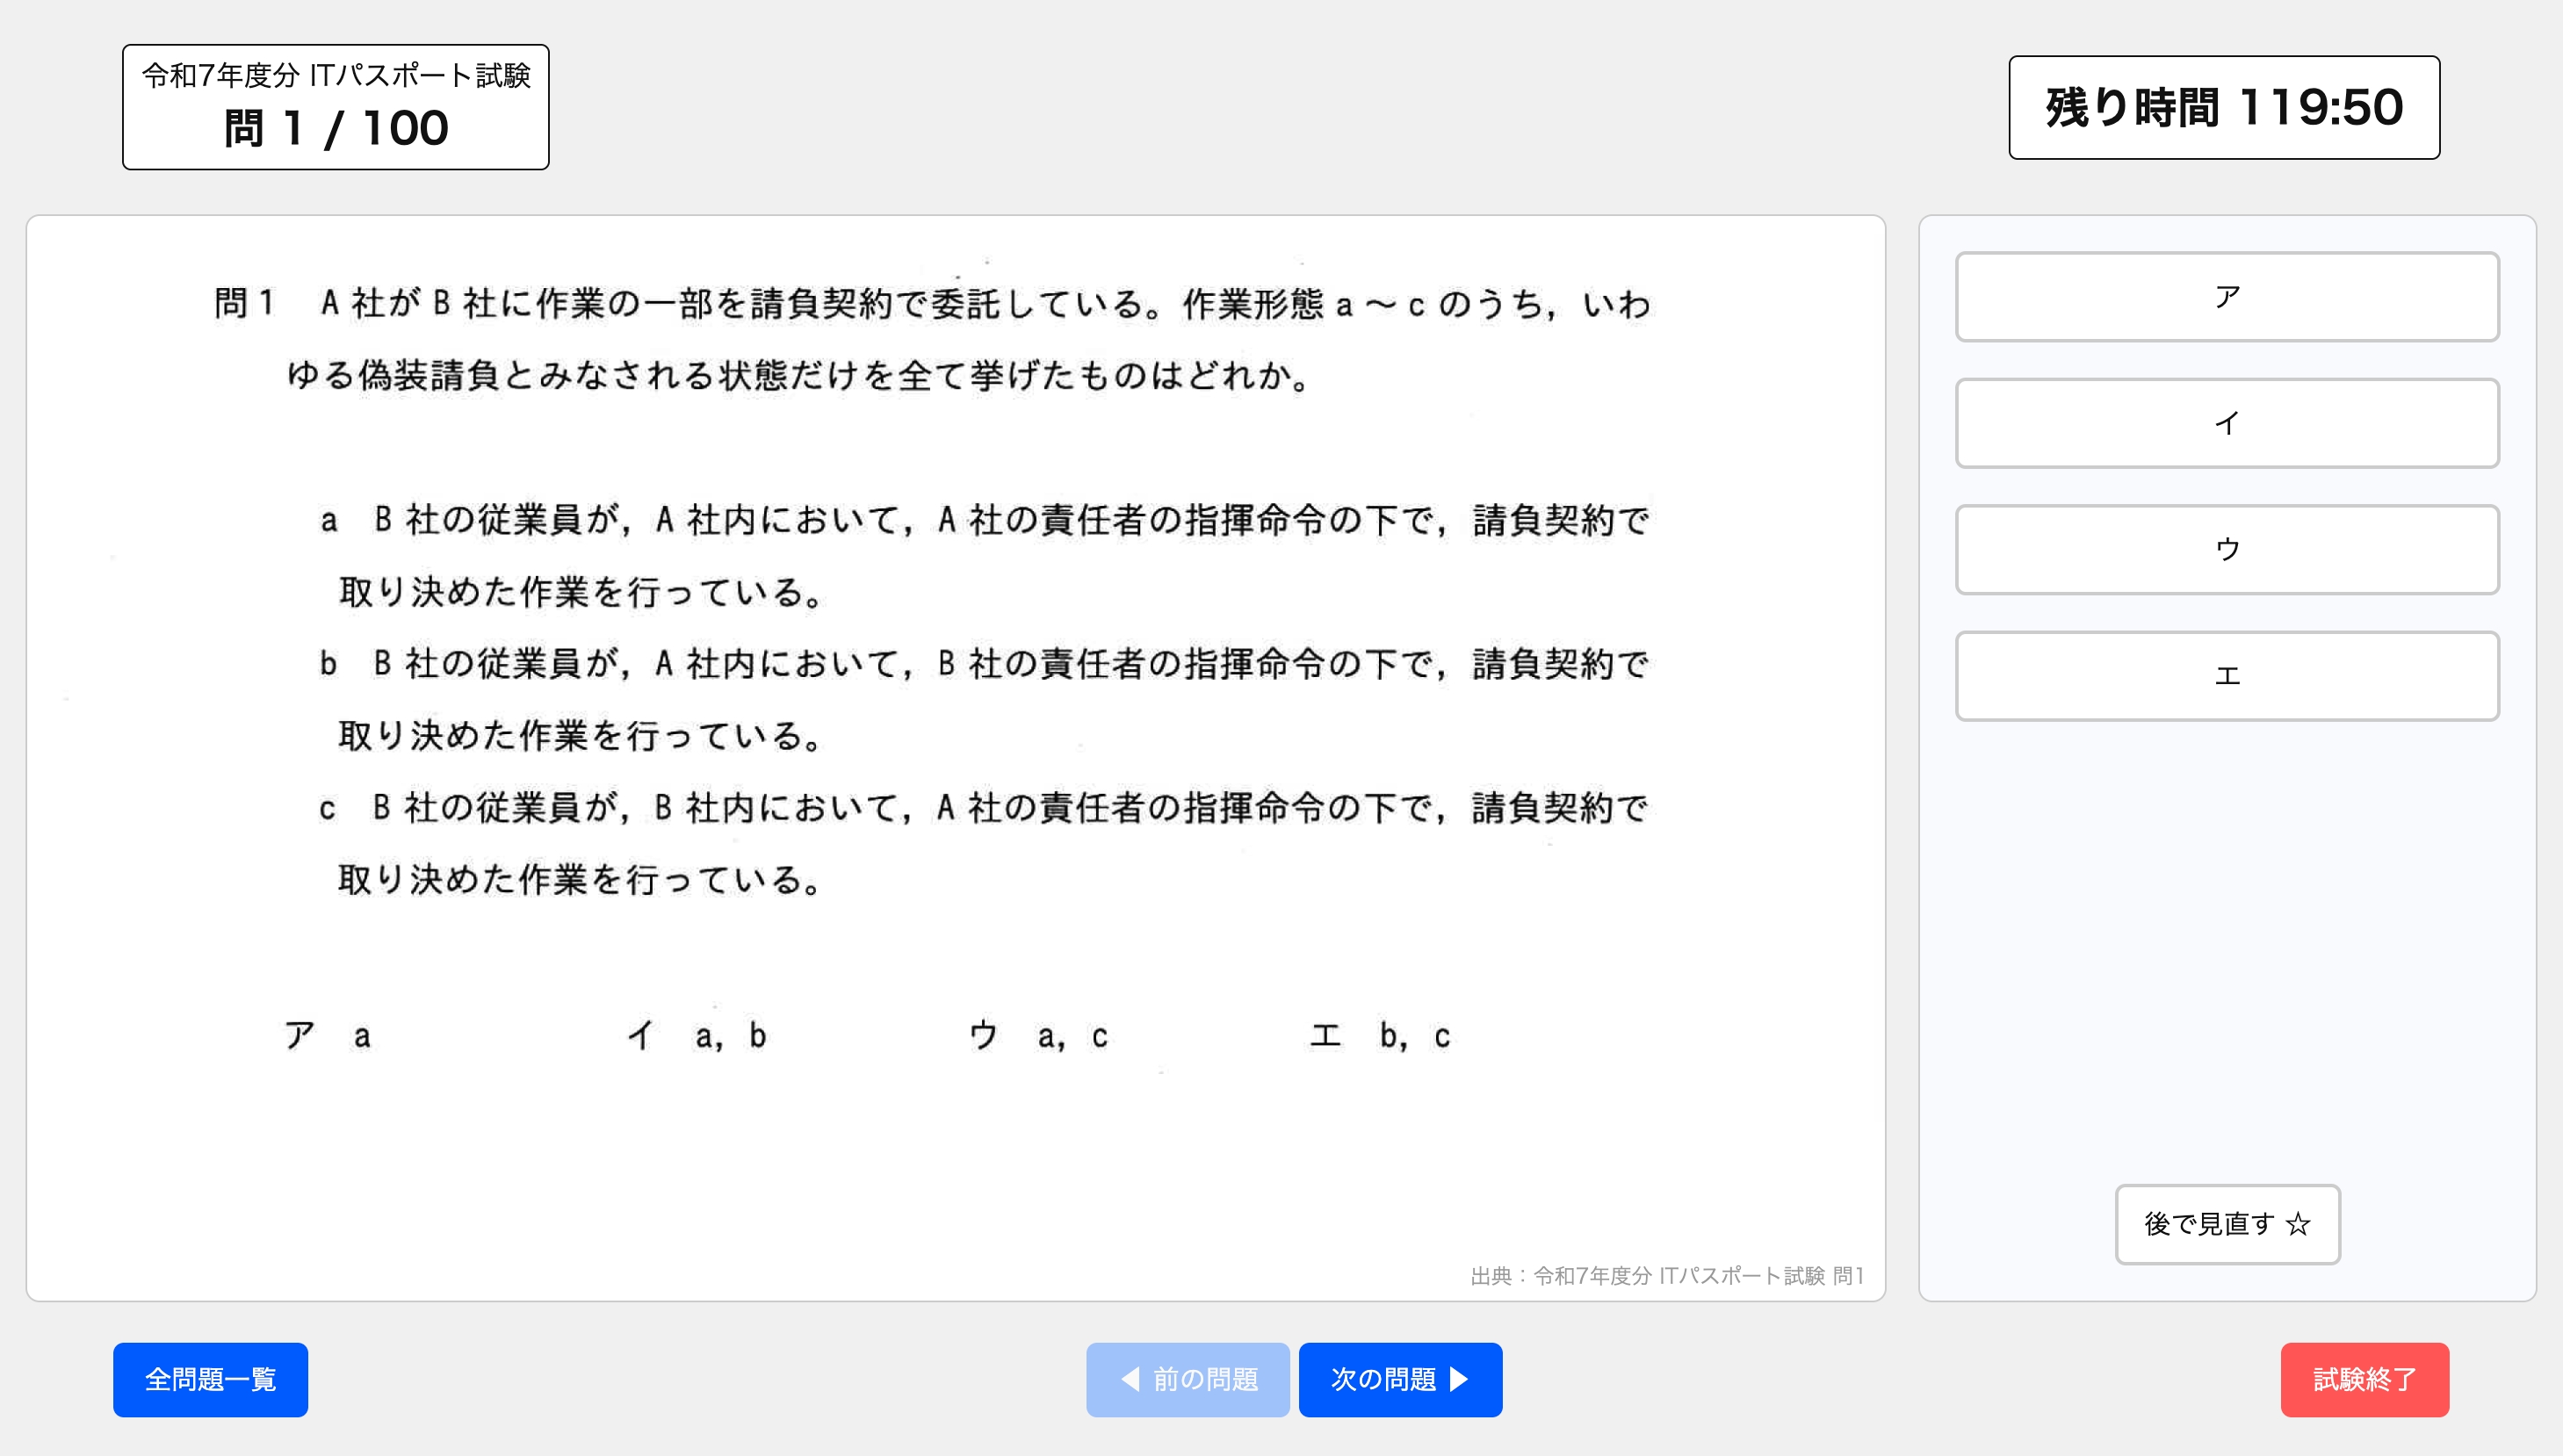The image size is (2563, 1456).
Task: Select answer option ウ
Action: point(2227,549)
